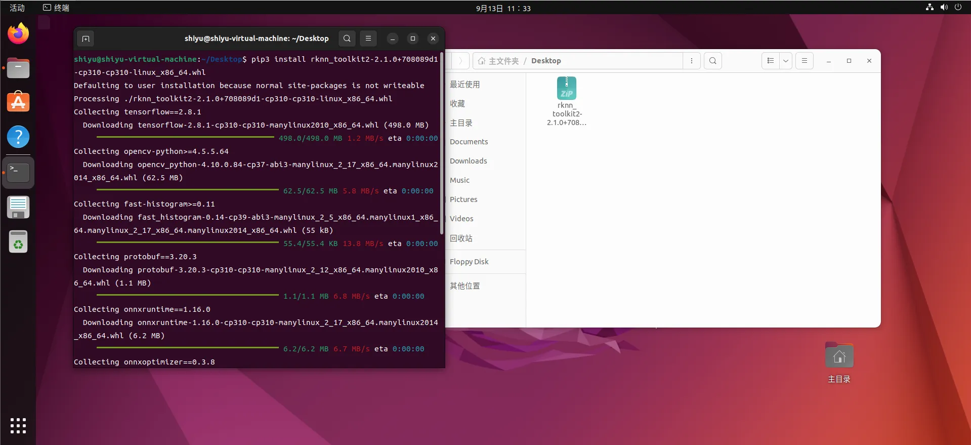Open file manager main menu options

pos(804,61)
